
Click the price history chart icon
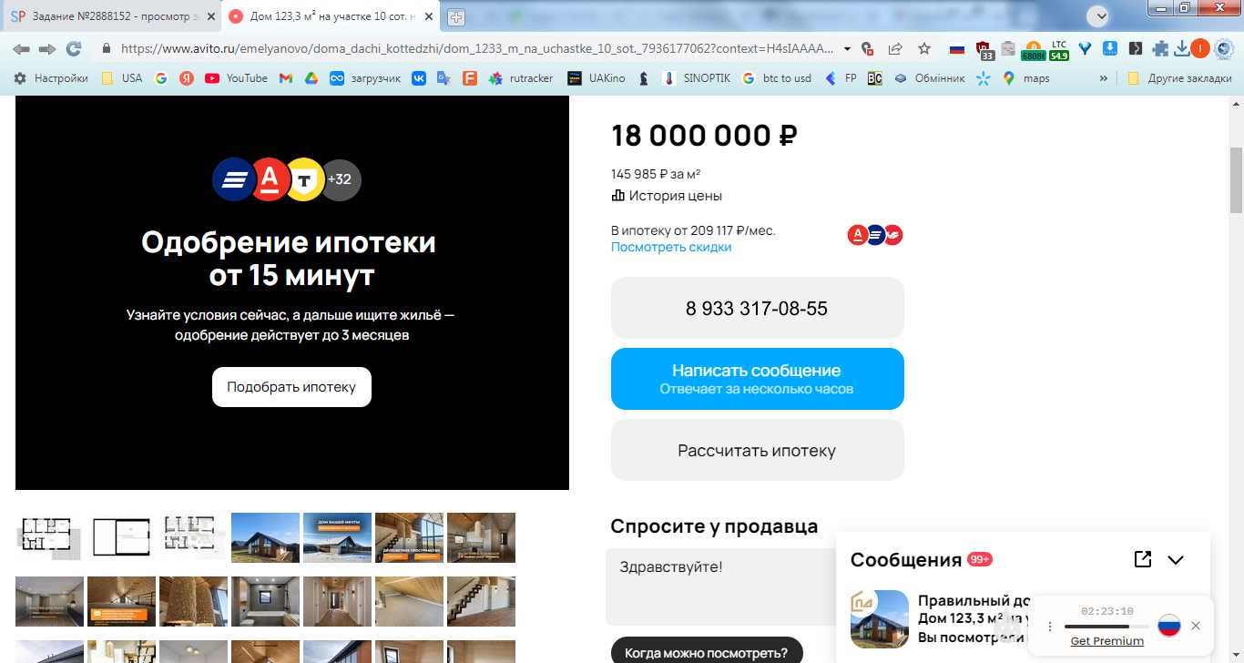pyautogui.click(x=617, y=195)
